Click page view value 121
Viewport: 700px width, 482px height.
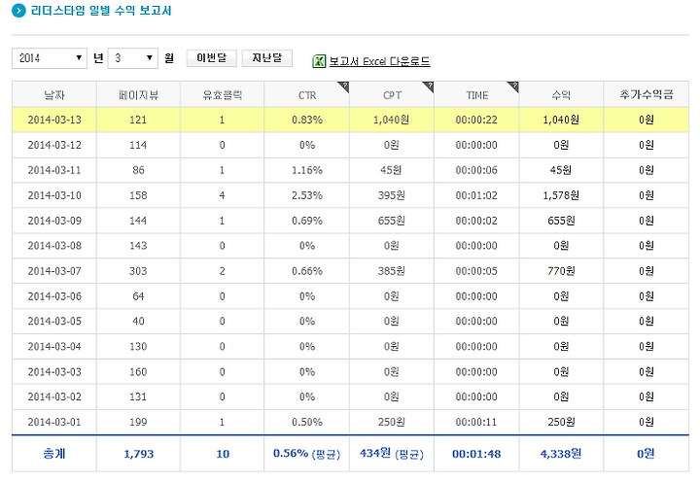[x=138, y=120]
